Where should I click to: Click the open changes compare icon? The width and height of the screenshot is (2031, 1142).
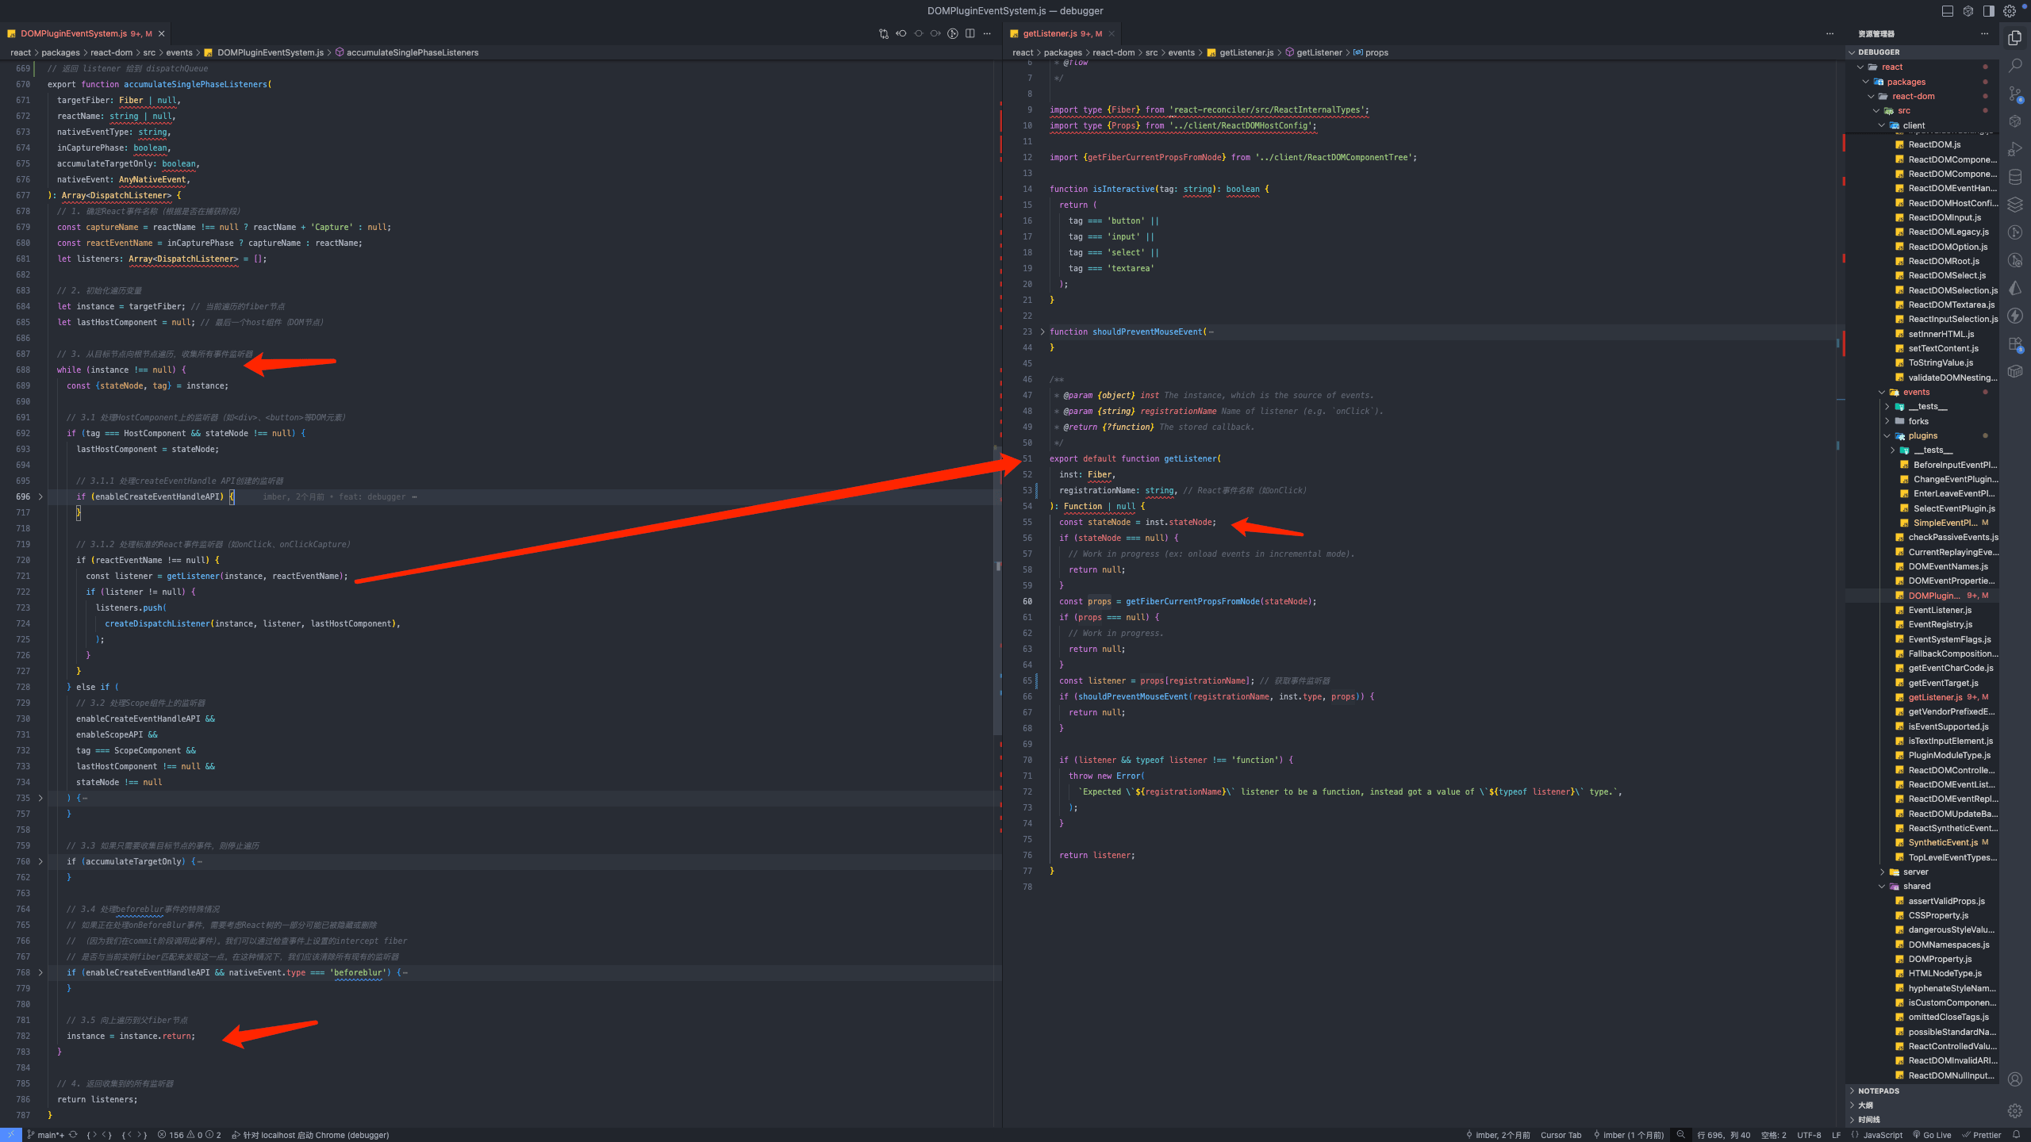tap(884, 34)
